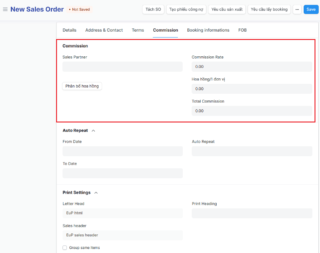Click the Tạo phiếu công nợ button
Screen dimensions: 320x253
[x=186, y=10]
